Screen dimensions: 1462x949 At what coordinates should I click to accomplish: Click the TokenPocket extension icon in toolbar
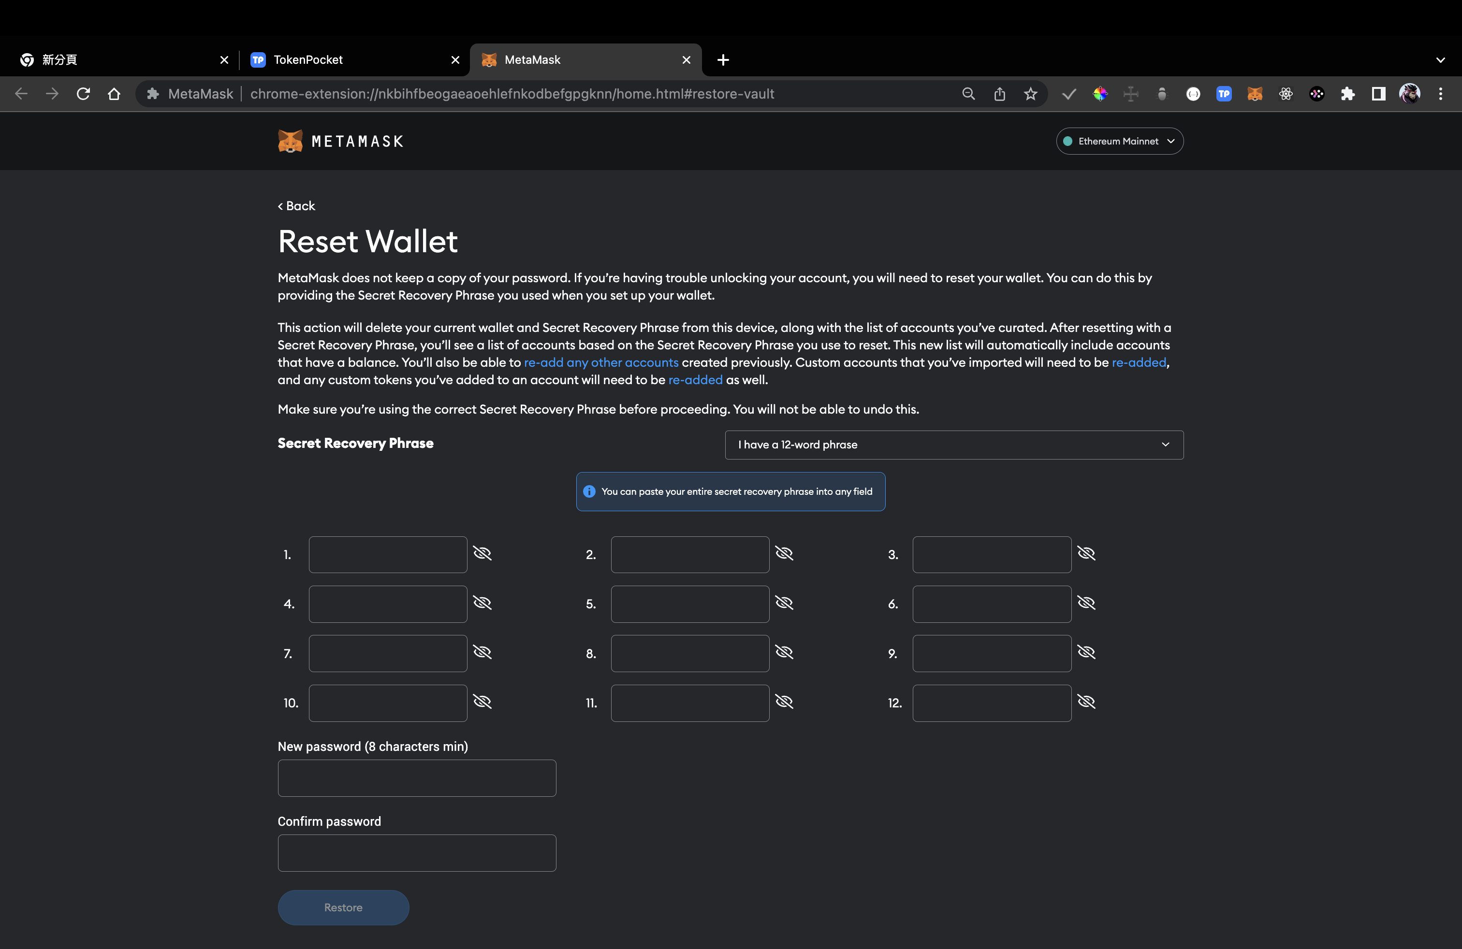[x=1224, y=94]
